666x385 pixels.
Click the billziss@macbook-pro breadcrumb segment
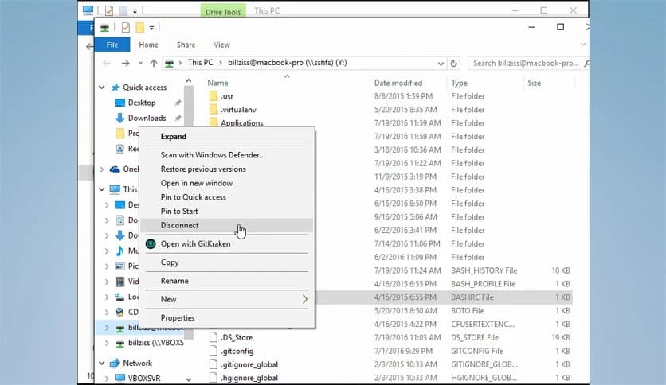(287, 62)
